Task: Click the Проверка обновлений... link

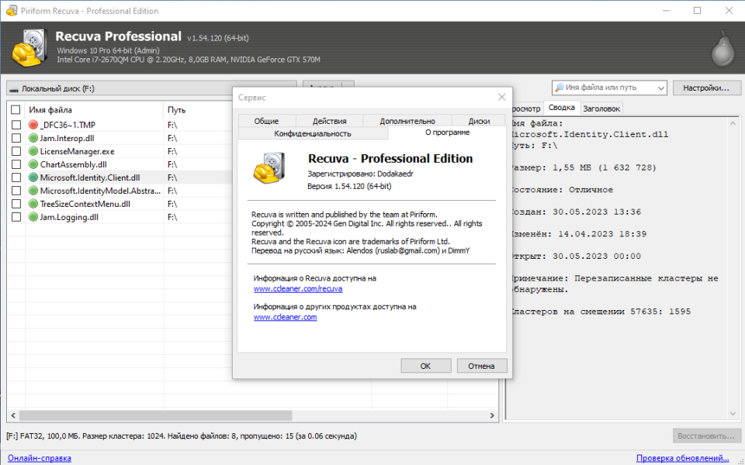Action: (682, 458)
